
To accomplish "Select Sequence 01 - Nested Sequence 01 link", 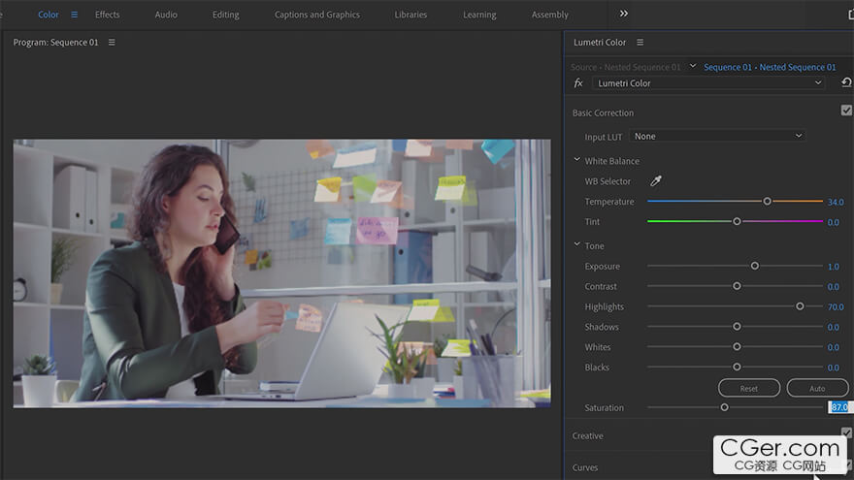I will [x=770, y=67].
